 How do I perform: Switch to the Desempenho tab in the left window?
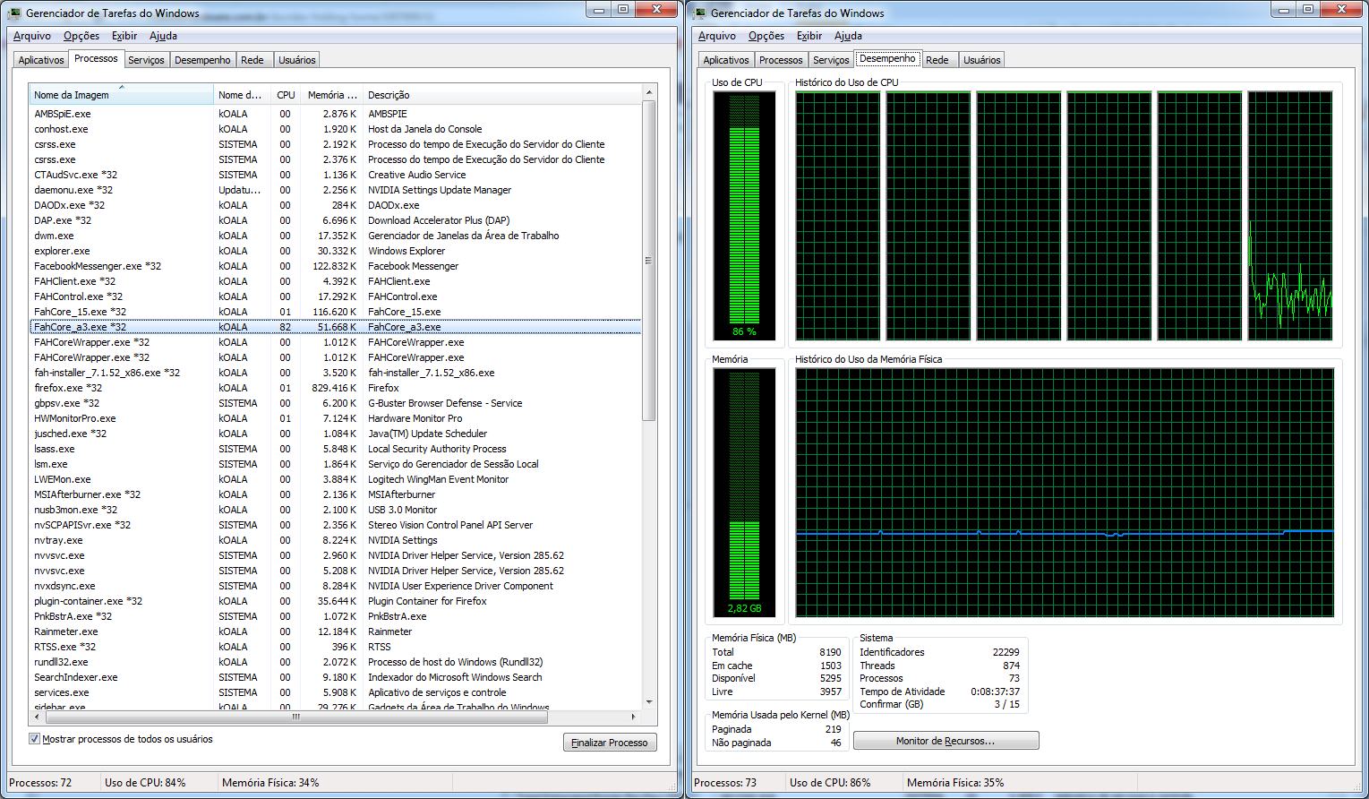202,59
